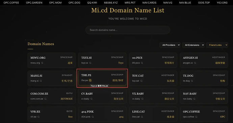Click the MANG.SI card title
The image size is (233, 123).
pos(36,76)
